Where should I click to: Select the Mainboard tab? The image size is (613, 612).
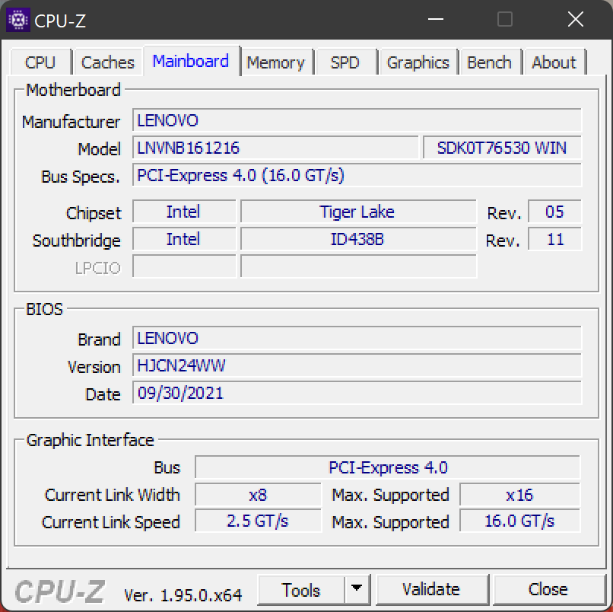click(x=191, y=61)
